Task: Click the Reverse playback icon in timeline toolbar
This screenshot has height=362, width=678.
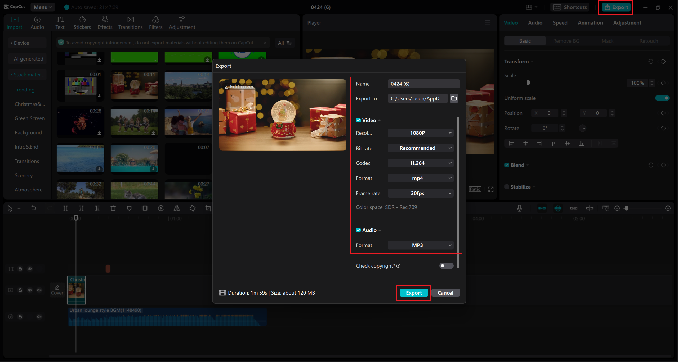Action: point(161,208)
